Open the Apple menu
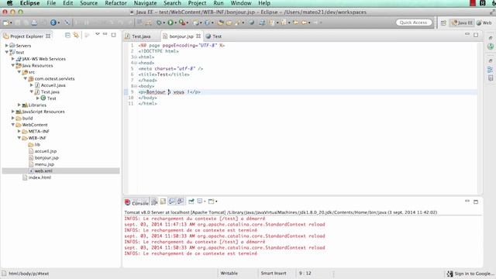Viewport: 496px width, 279px height. [10, 3]
